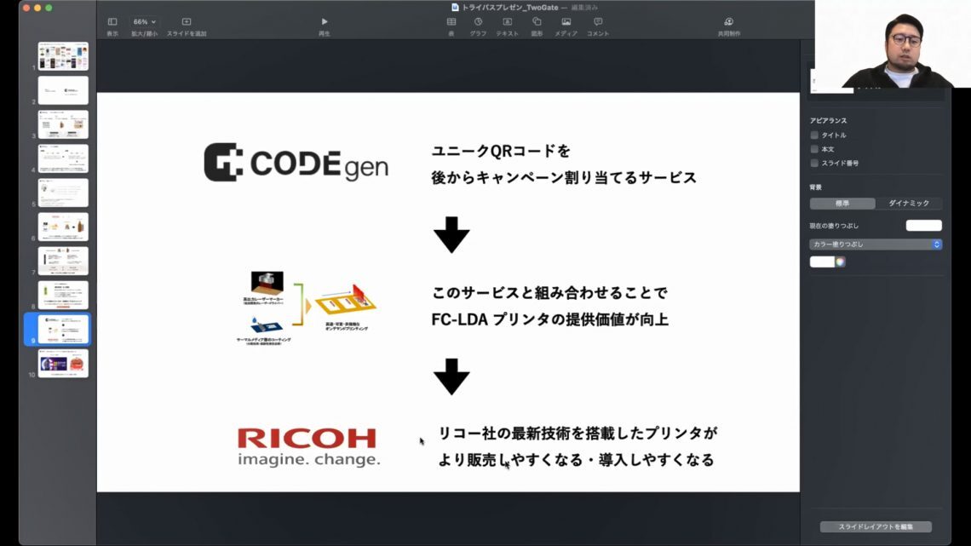The width and height of the screenshot is (971, 546).
Task: Open the 共同制作 collaborate icon
Action: click(x=728, y=22)
